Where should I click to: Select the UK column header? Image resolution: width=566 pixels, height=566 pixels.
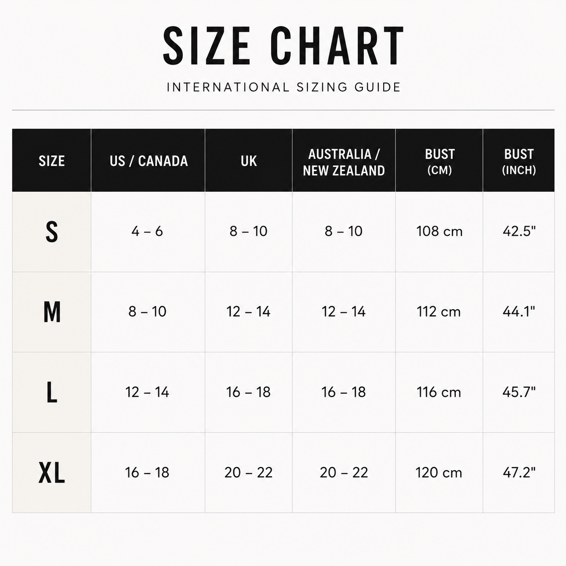[x=249, y=161]
